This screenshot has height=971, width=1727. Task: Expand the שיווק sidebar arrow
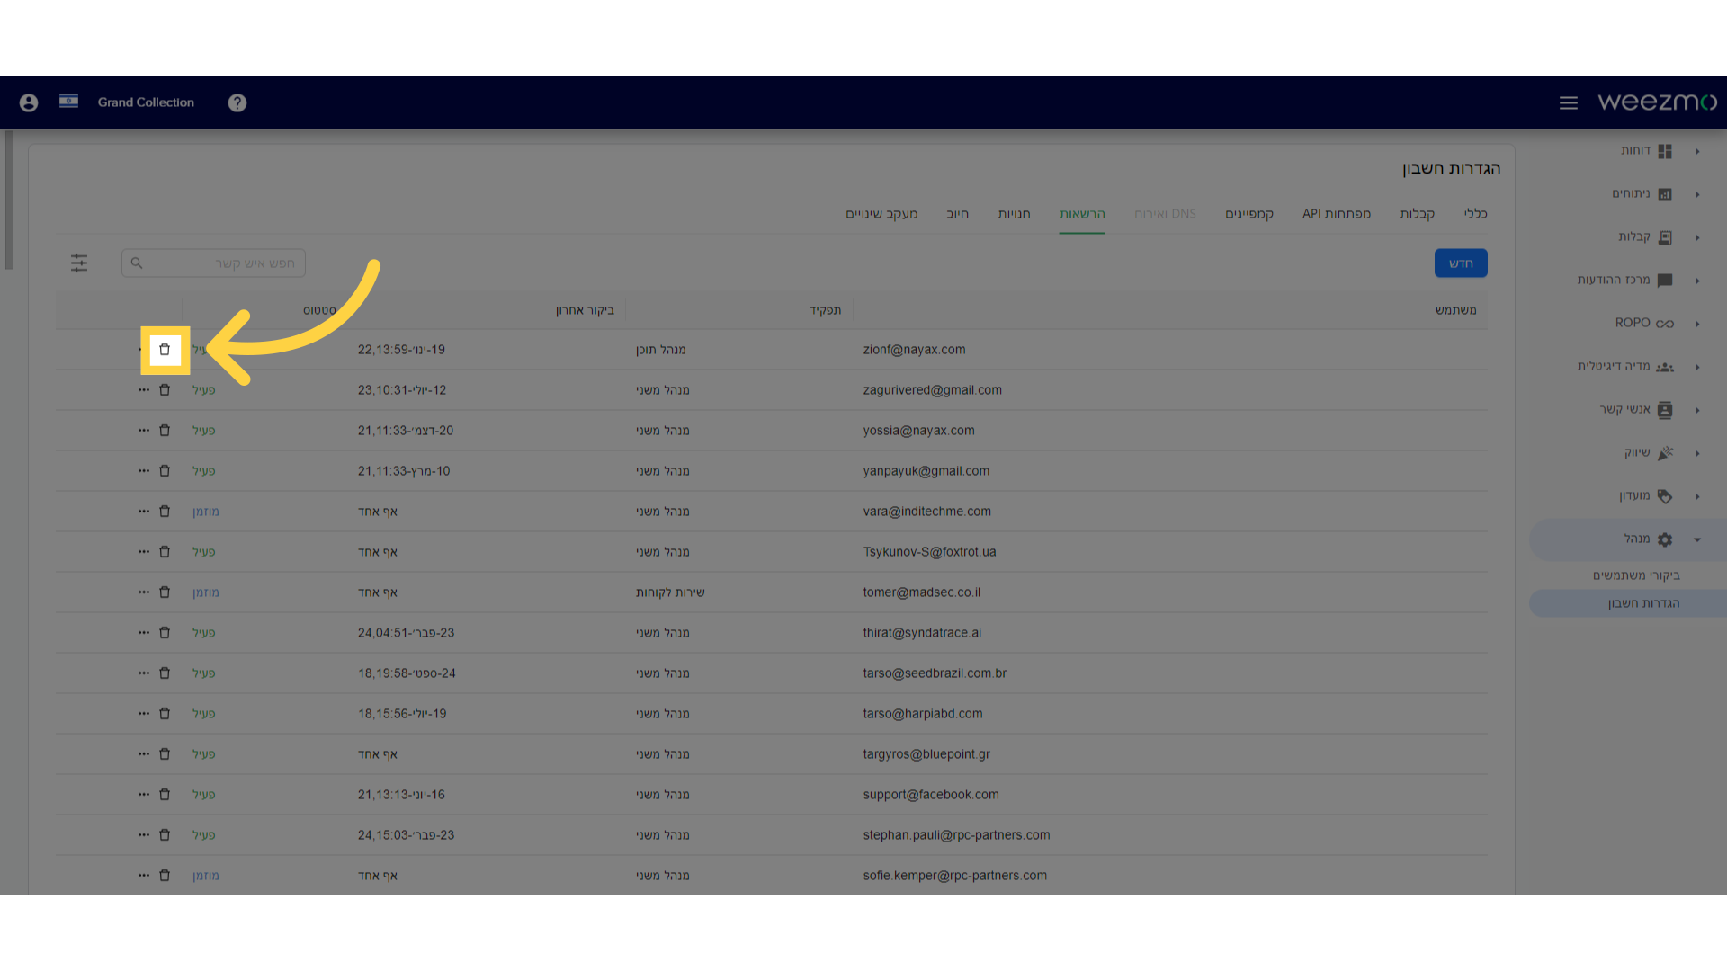[1697, 453]
